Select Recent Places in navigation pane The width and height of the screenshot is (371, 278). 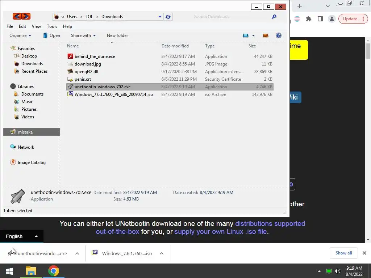pos(34,71)
